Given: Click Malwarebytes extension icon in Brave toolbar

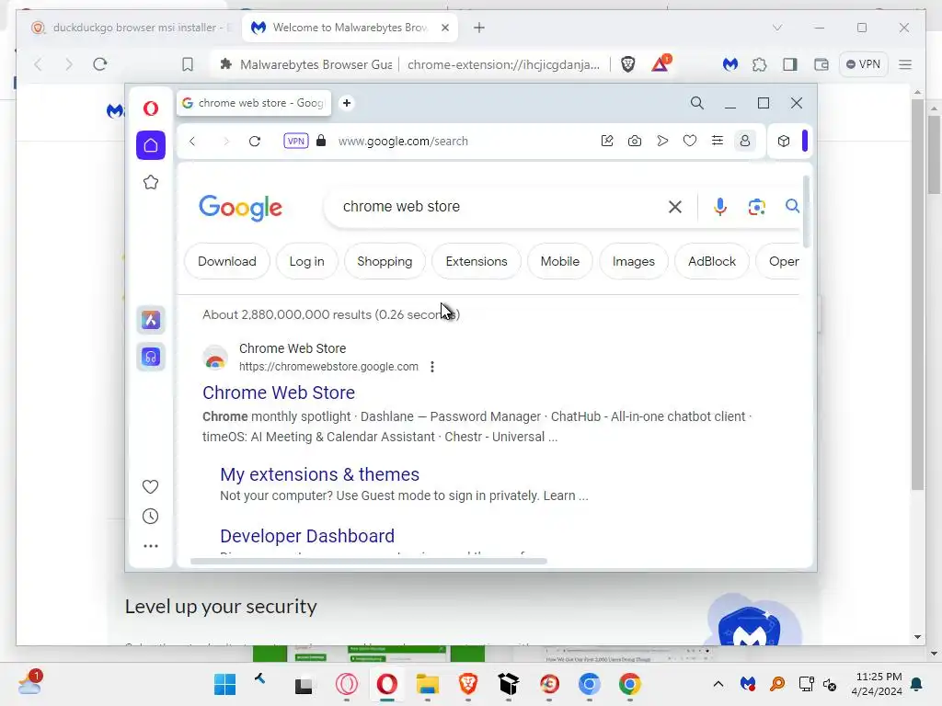Looking at the screenshot, I should tap(729, 64).
